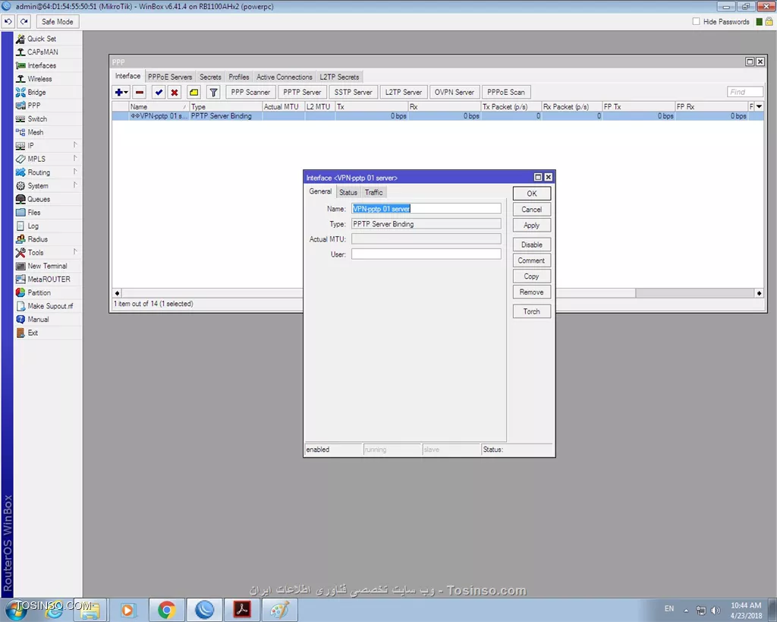Click Disable button in Interface dialog
This screenshot has width=777, height=622.
(532, 245)
